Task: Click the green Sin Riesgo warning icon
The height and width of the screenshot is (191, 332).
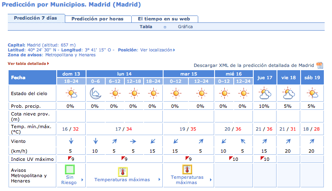Action: (70, 169)
